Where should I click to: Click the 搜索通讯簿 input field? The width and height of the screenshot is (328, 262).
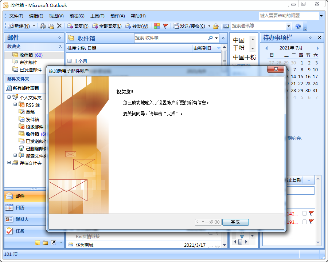pos(258,26)
